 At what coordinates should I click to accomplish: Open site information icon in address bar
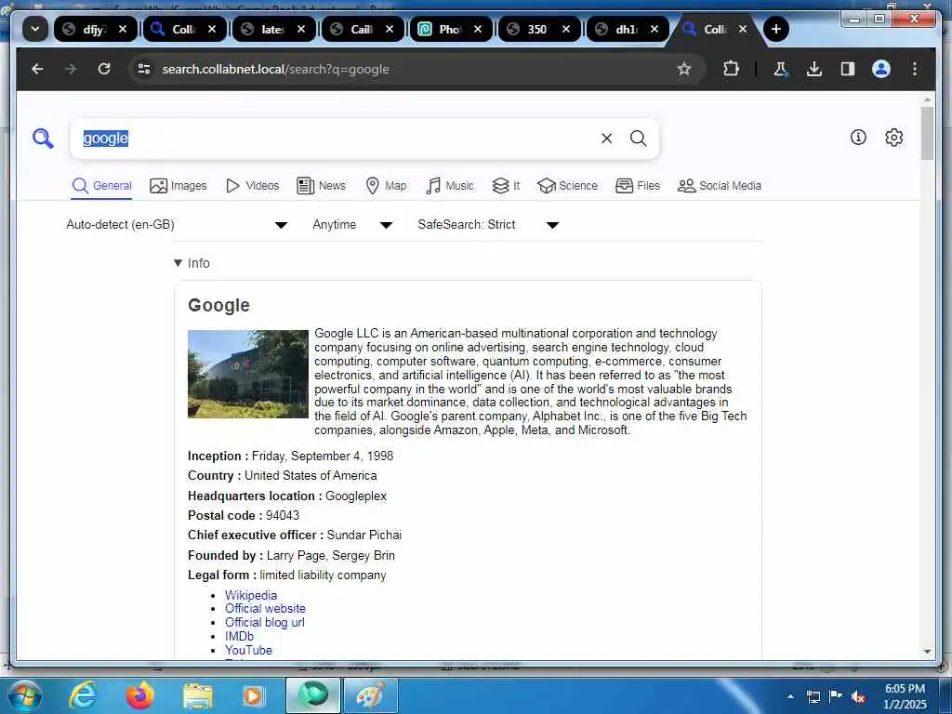(144, 69)
